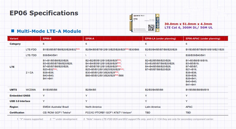Click the USB 3.0 Interface row label
Viewport: 236px width, 129px height.
(x=20, y=101)
